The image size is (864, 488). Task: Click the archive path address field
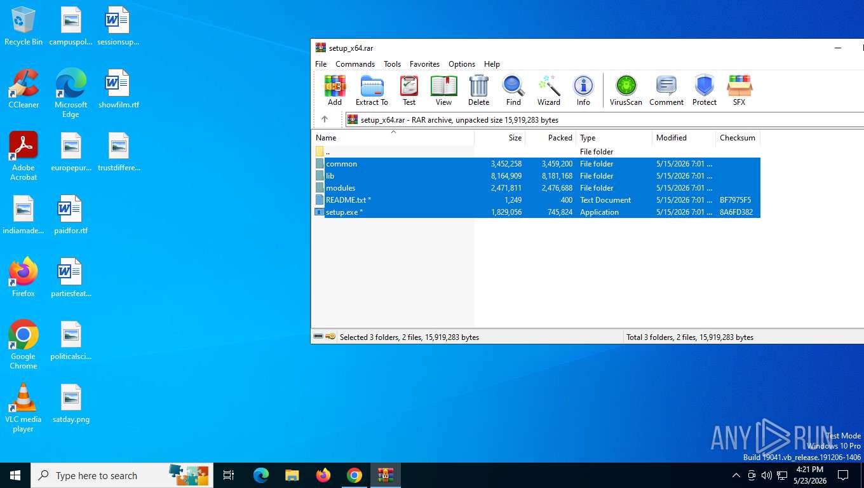(604, 119)
